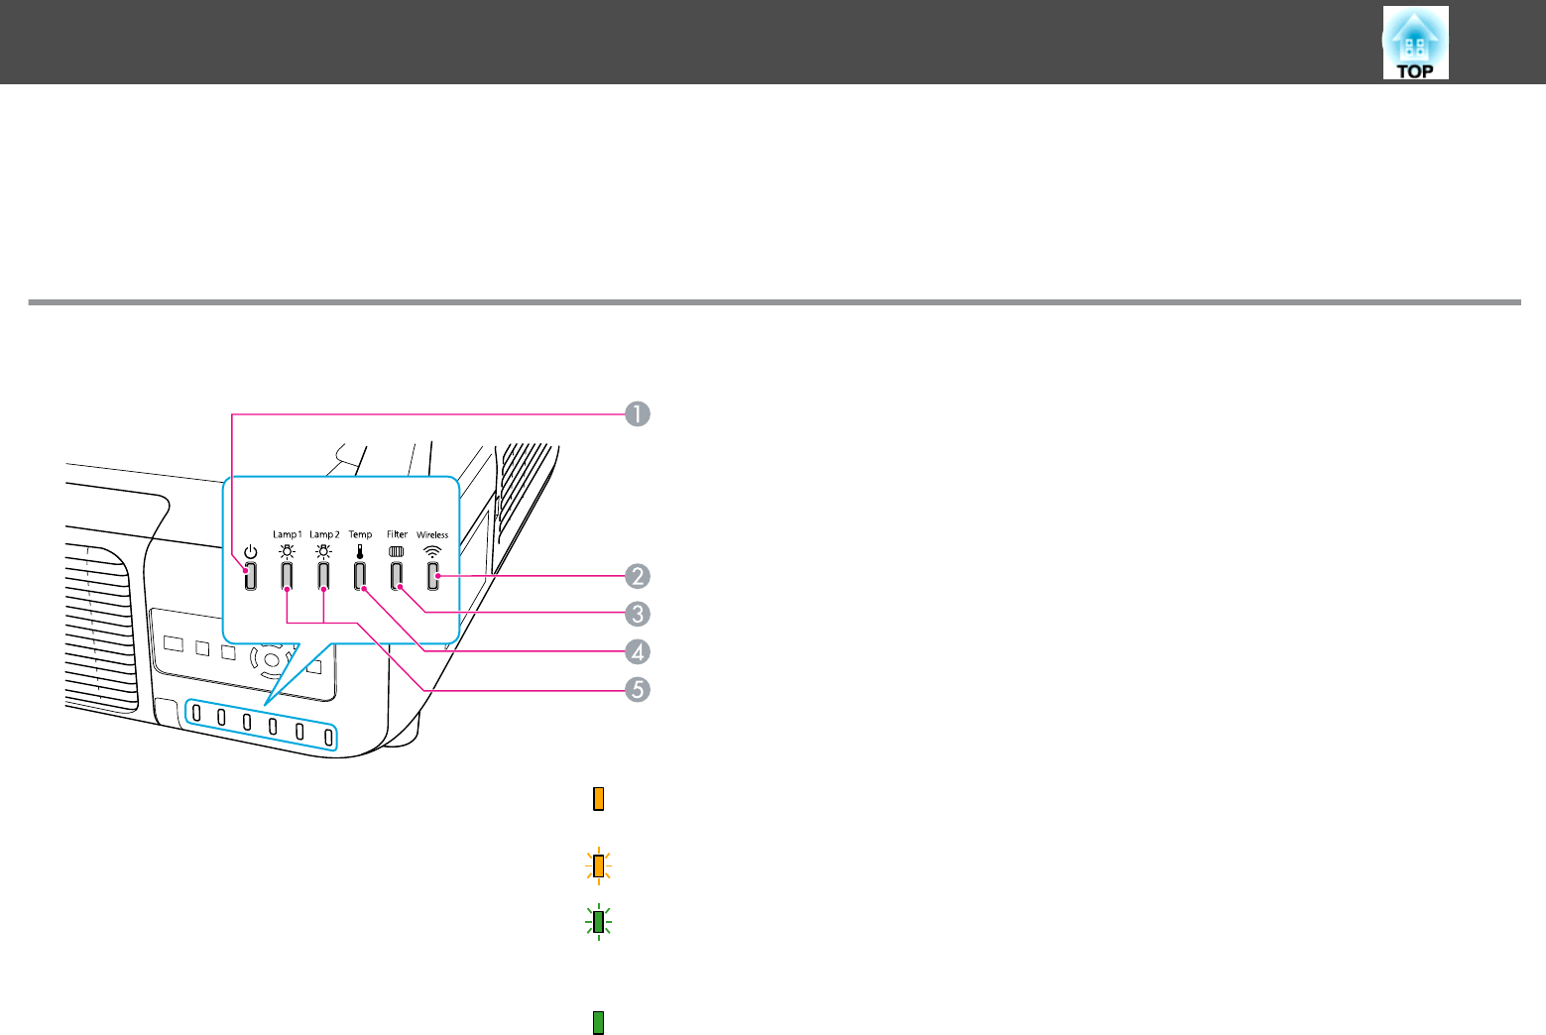Click the Temp label text
The height and width of the screenshot is (1035, 1546).
[x=360, y=534]
